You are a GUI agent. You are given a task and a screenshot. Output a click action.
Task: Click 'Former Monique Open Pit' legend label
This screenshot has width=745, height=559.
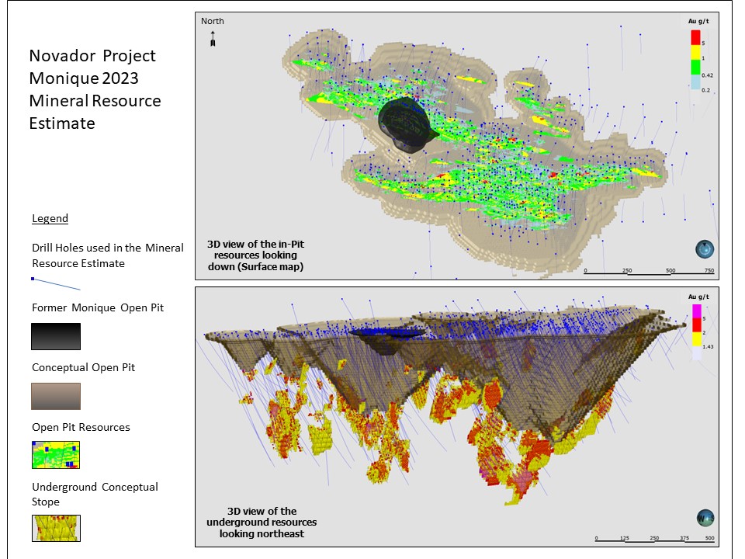coord(98,307)
